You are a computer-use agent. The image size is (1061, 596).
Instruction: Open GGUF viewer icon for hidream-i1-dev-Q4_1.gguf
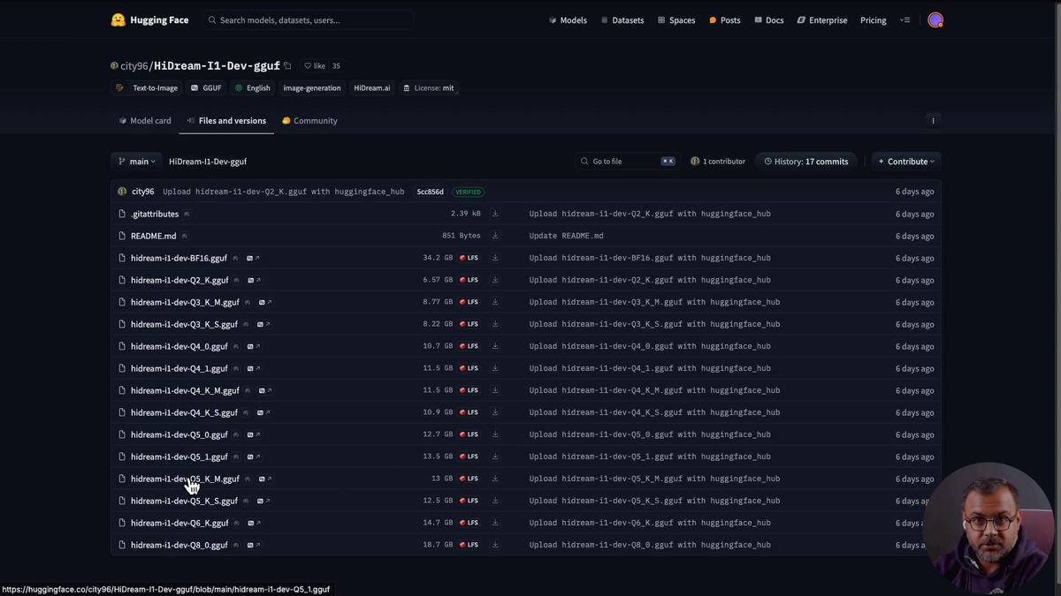pyautogui.click(x=253, y=368)
